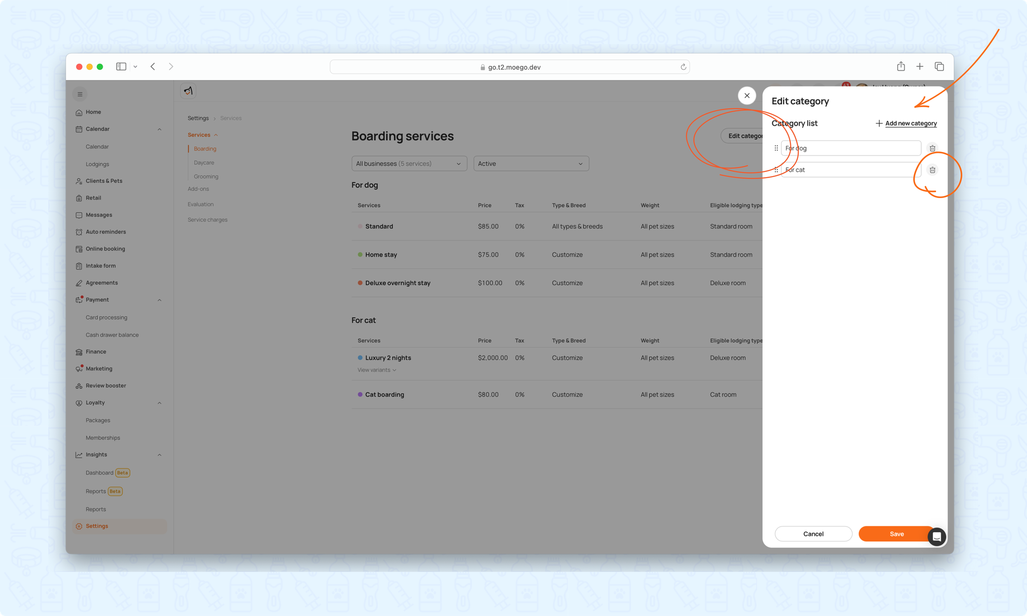Screen dimensions: 1027x616
Task: Open the chat support bubble icon
Action: (x=937, y=536)
